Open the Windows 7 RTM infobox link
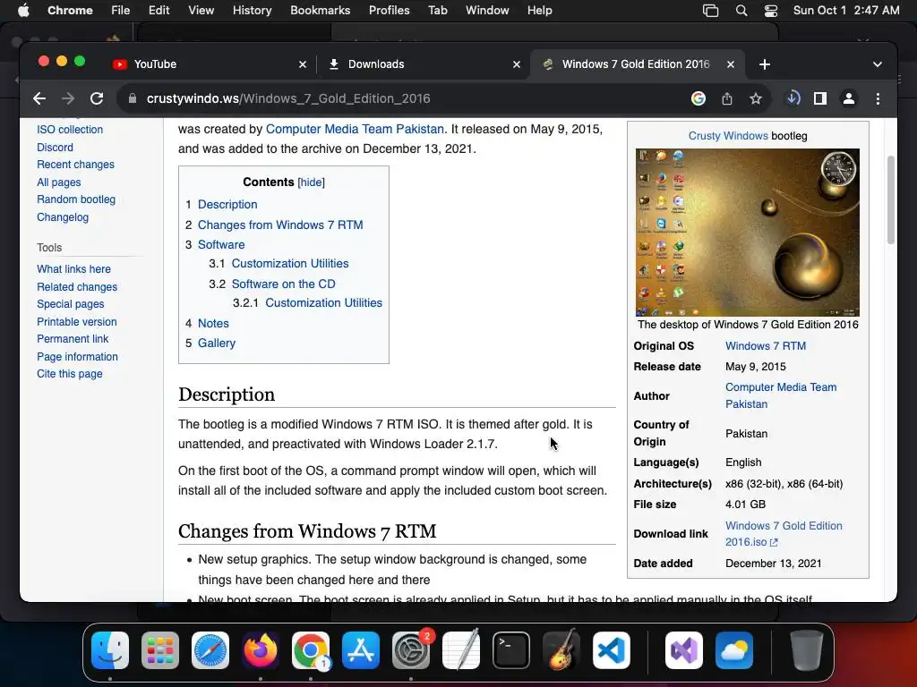917x687 pixels. [766, 346]
